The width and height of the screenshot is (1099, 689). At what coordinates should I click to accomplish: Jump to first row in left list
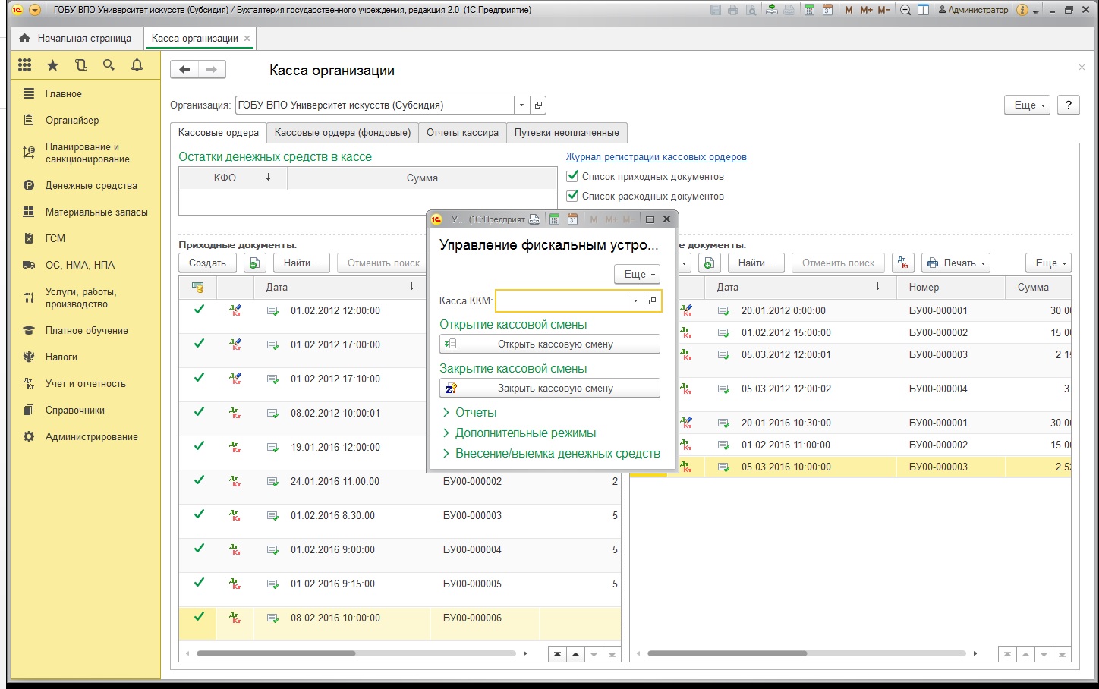click(558, 654)
